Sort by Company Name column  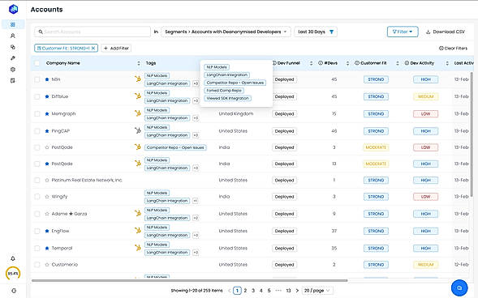tap(139, 63)
